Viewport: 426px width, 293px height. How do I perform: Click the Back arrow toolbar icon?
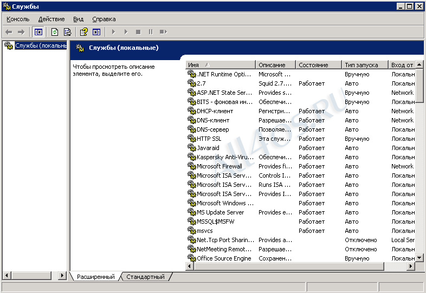click(x=9, y=32)
